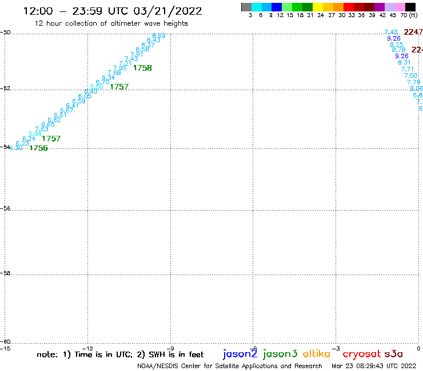Click the wave height value 7.71
The width and height of the screenshot is (423, 371).
coord(407,69)
